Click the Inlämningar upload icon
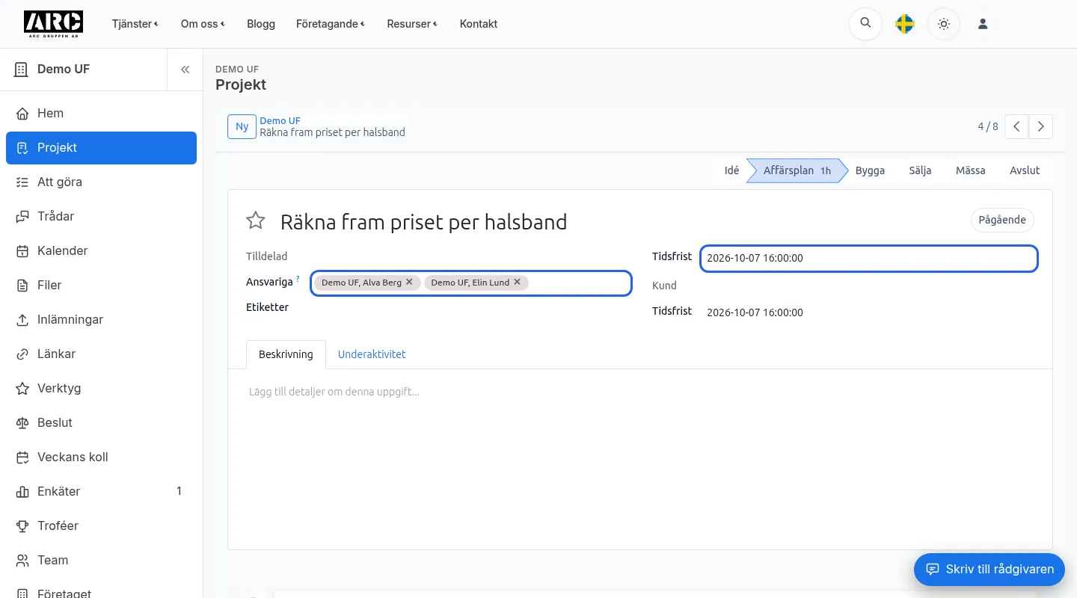 tap(22, 320)
